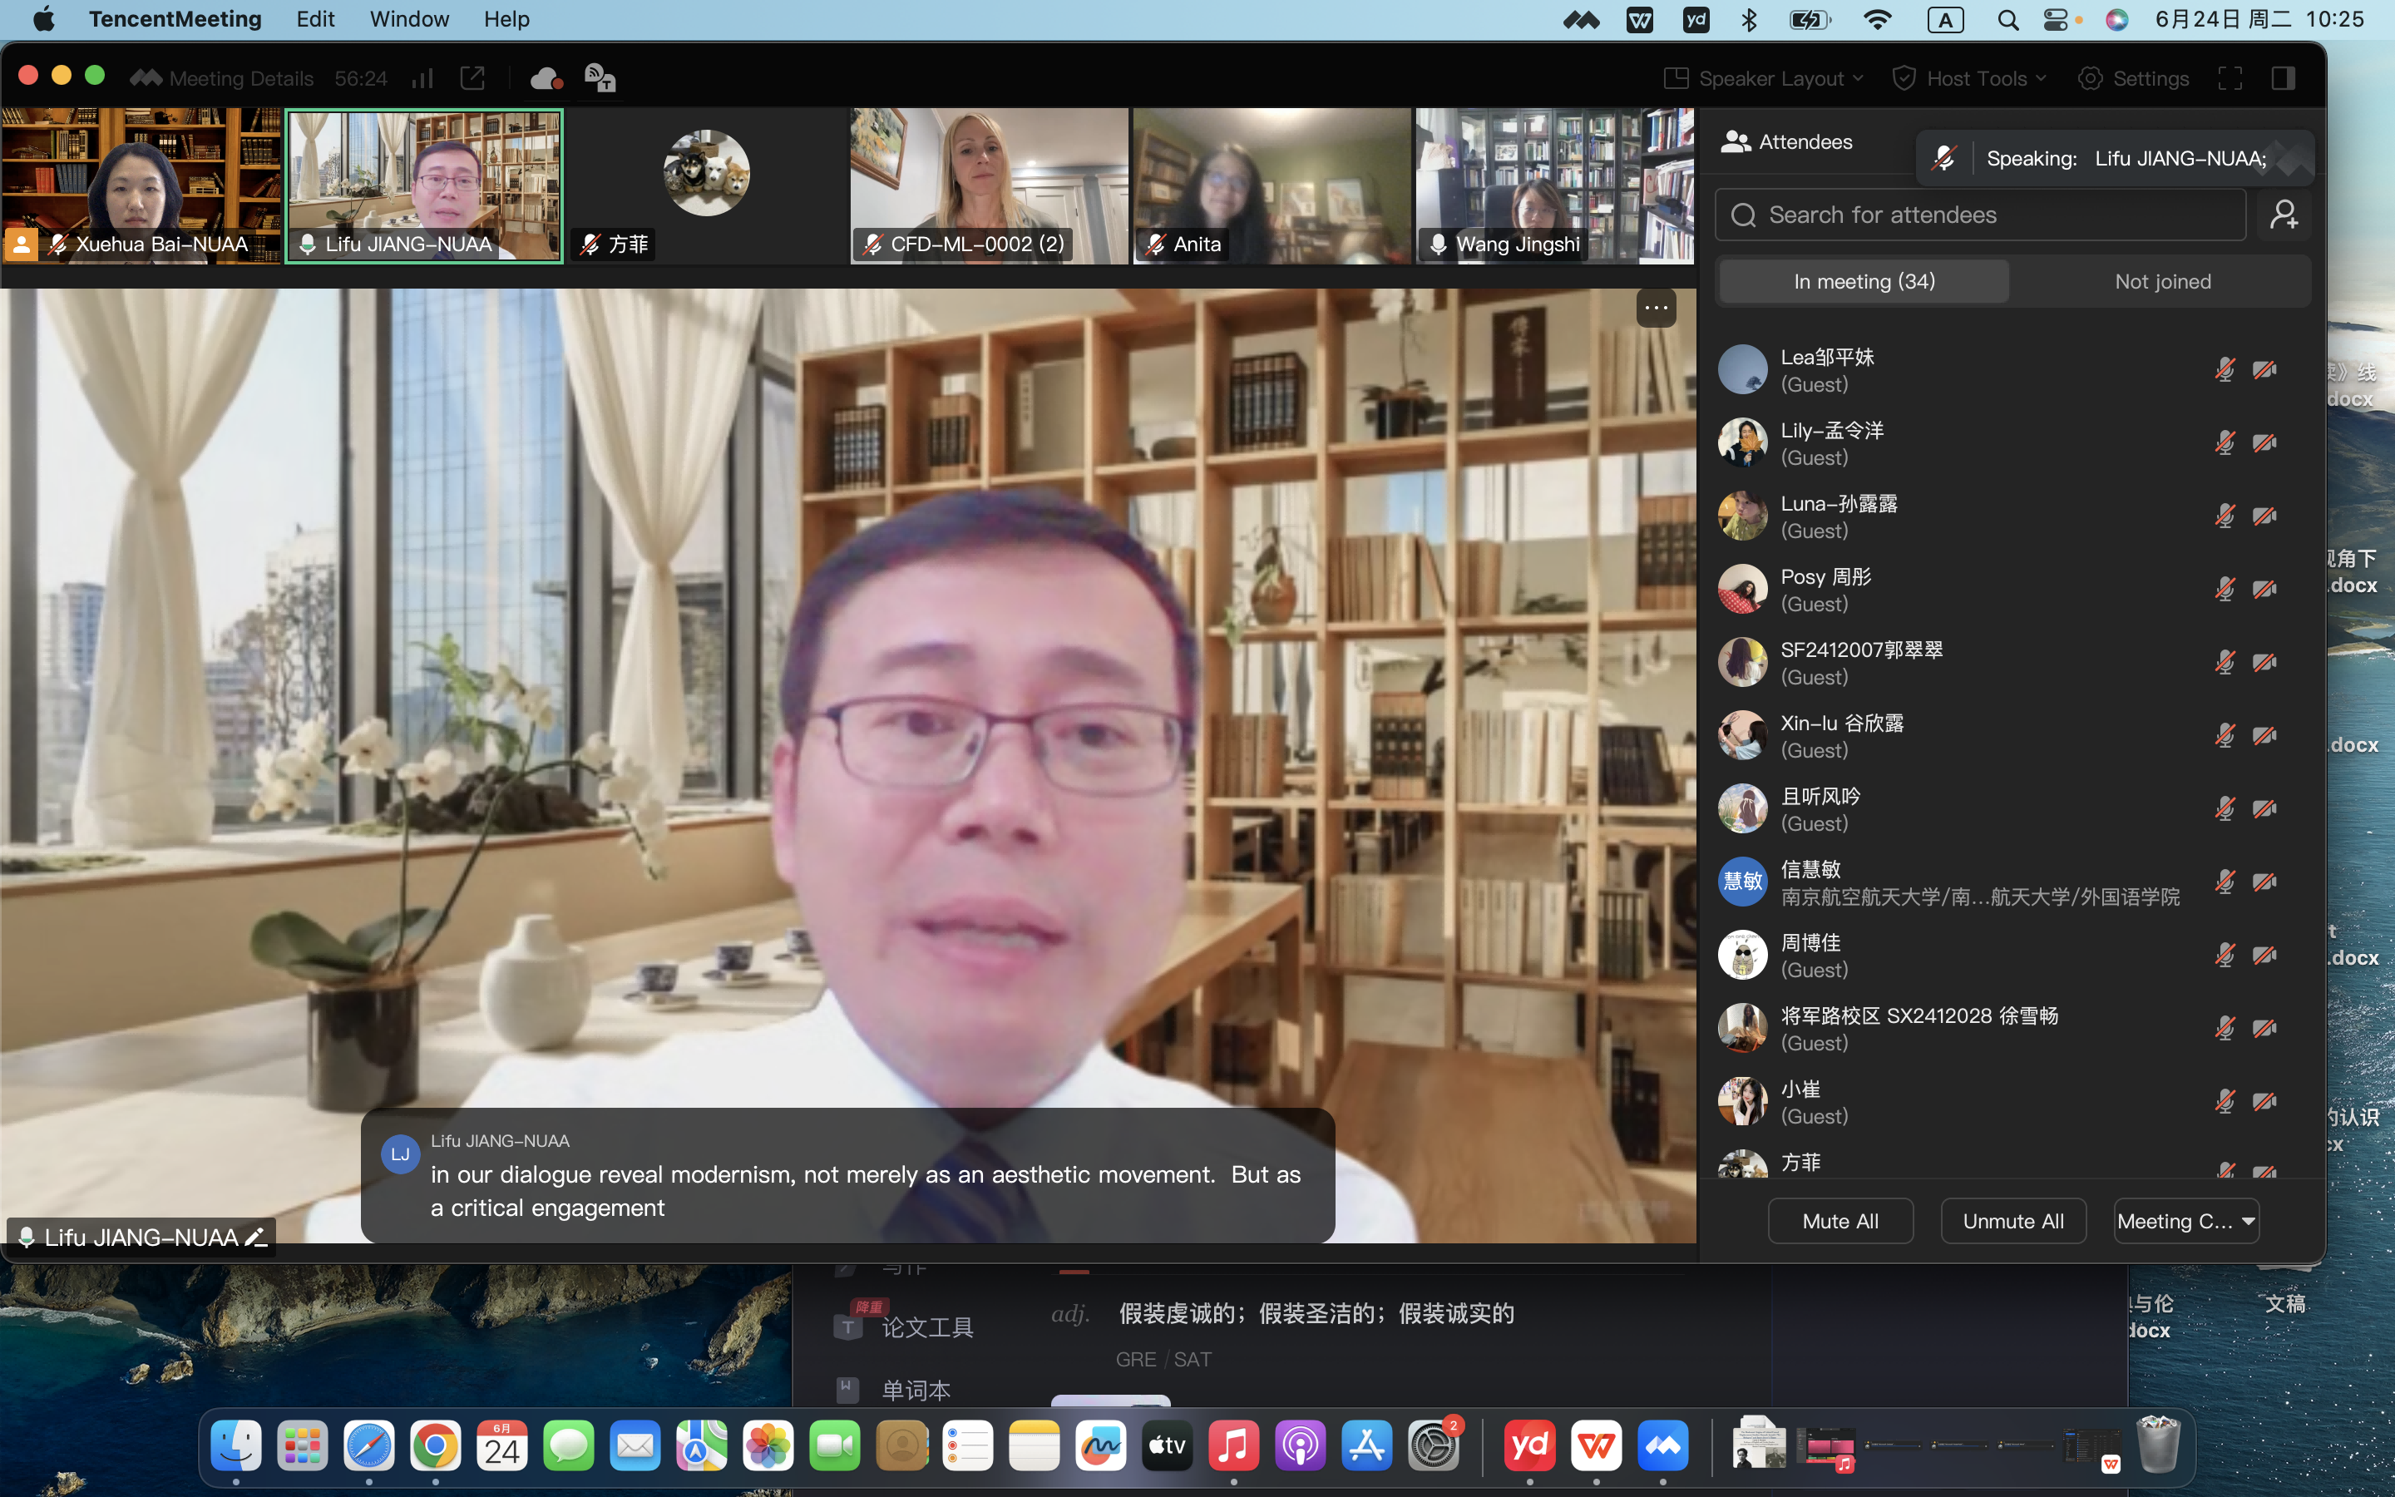Click the invite attendee icon
Viewport: 2395px width, 1497px height.
point(2284,215)
